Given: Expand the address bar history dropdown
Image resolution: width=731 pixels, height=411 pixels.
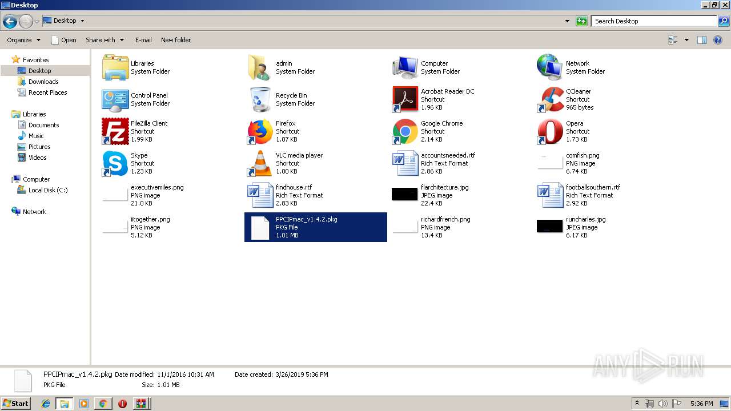Looking at the screenshot, I should point(567,21).
